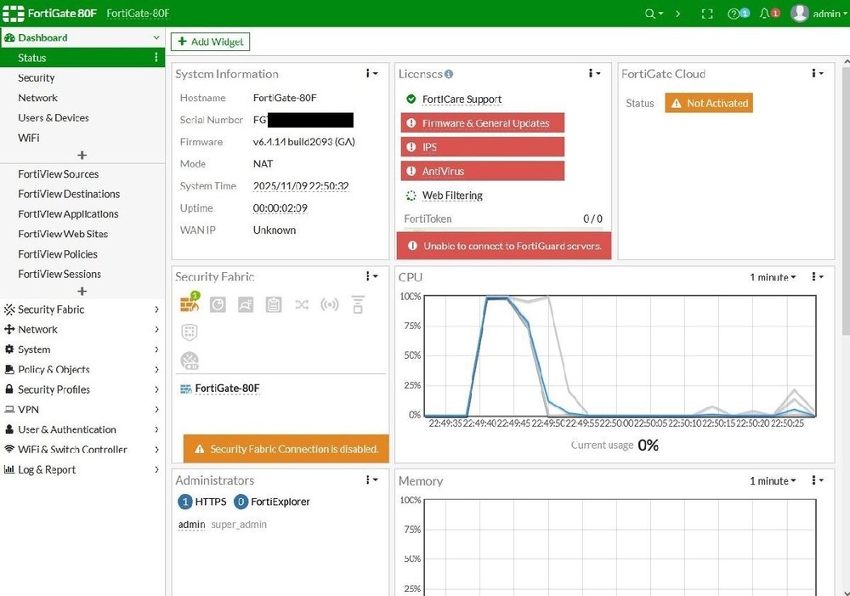Click Firmware & General Updates license
Image resolution: width=850 pixels, height=596 pixels.
pos(483,123)
